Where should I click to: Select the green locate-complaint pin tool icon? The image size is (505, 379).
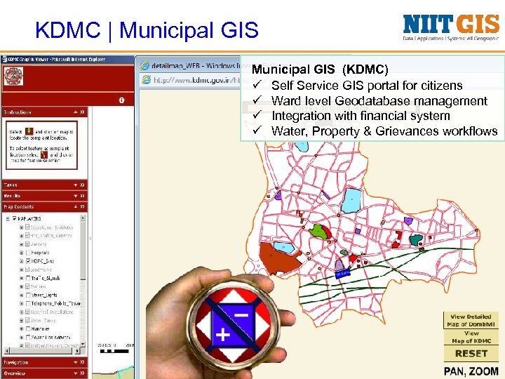pyautogui.click(x=29, y=131)
